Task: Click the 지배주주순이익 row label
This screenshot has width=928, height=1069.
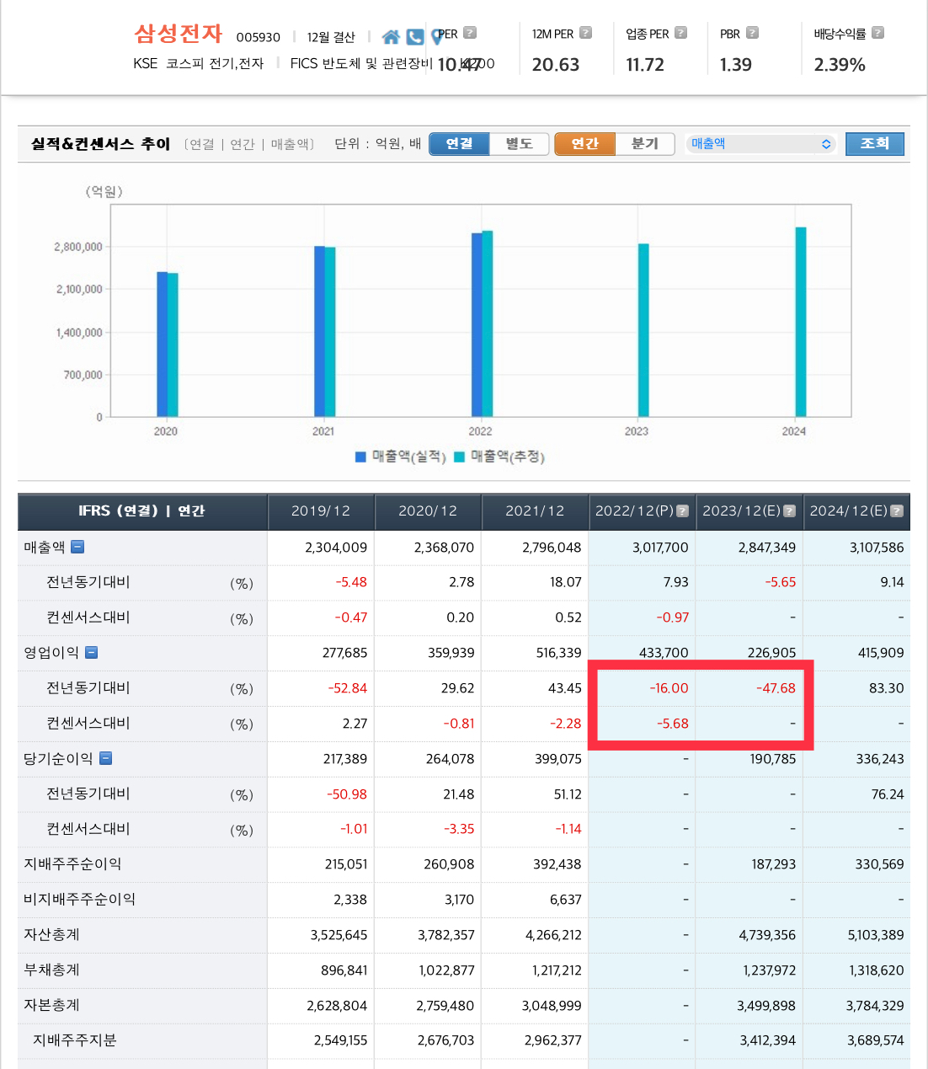Action: [72, 863]
